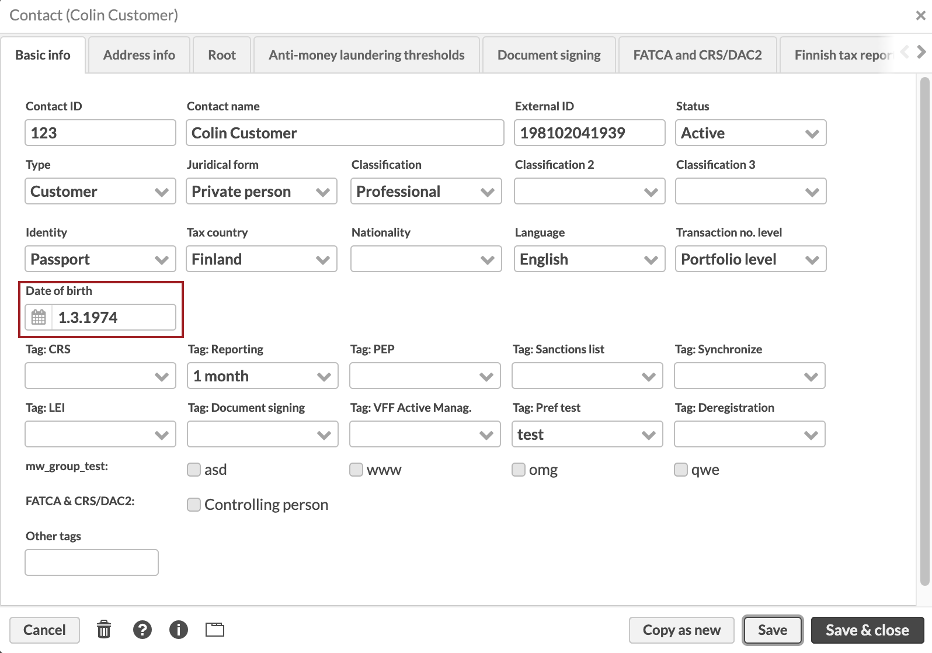Expand the Classification 2 dropdown
This screenshot has width=932, height=653.
(590, 191)
